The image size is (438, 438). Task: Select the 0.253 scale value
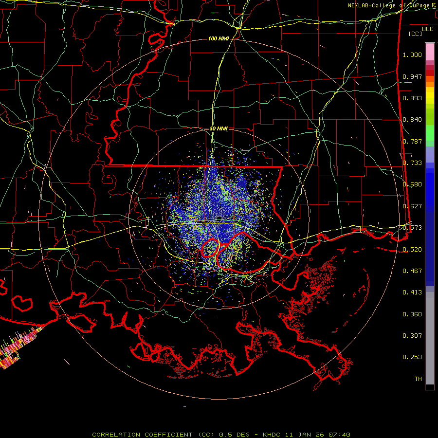pos(412,357)
